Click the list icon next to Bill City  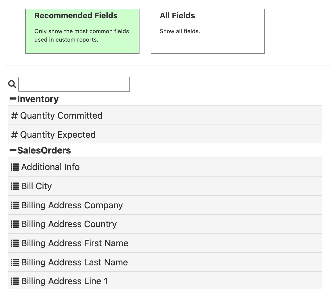(14, 186)
